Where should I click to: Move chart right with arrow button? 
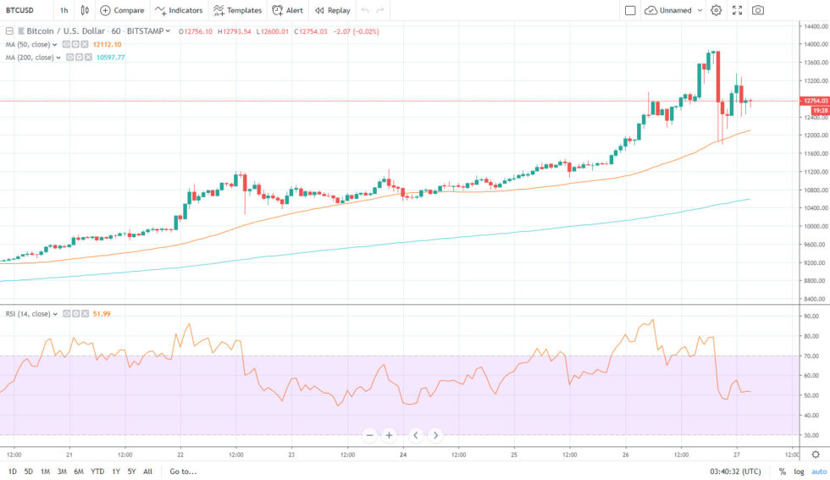point(435,435)
